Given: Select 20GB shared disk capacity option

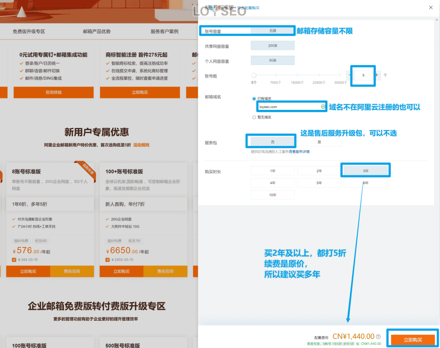Looking at the screenshot, I should [x=272, y=45].
